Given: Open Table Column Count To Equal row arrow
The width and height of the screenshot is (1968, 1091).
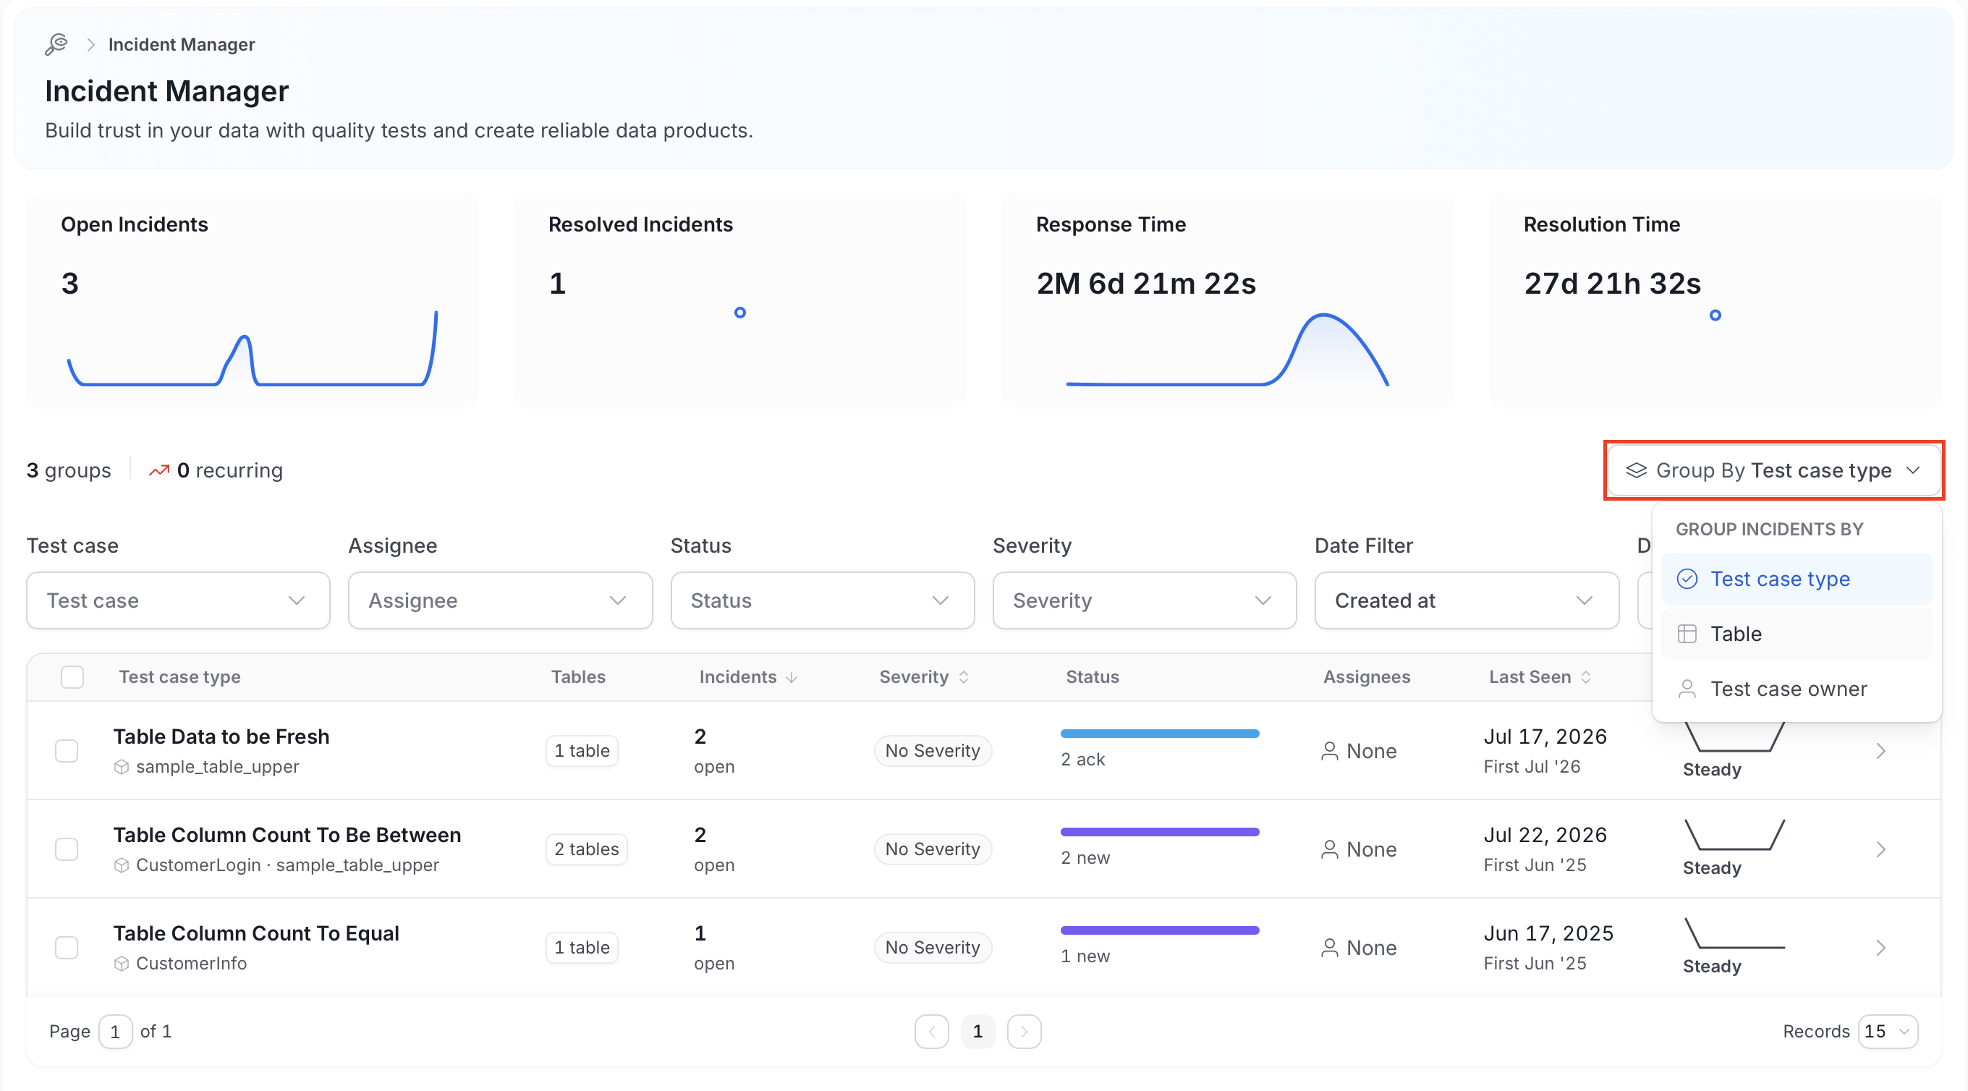Looking at the screenshot, I should [x=1881, y=947].
